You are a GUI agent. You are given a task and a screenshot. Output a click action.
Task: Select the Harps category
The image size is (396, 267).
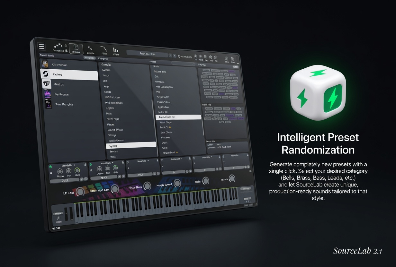106,75
